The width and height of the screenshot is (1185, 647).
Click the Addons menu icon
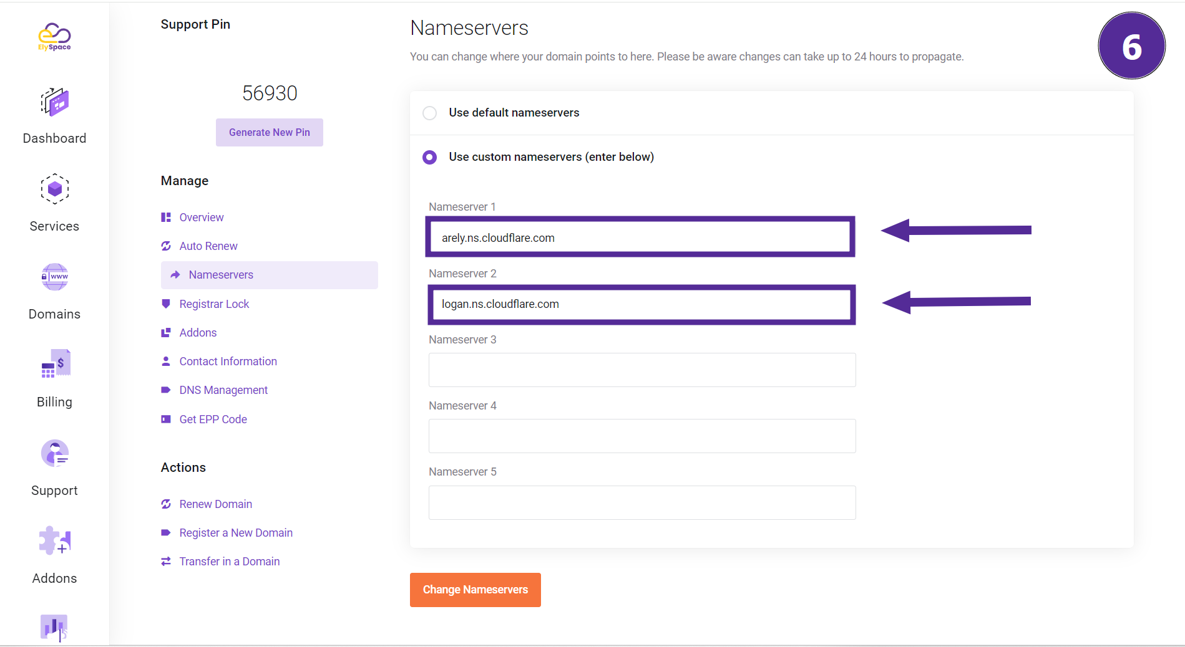[166, 333]
